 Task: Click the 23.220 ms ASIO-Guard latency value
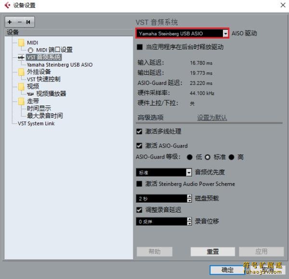(x=201, y=83)
